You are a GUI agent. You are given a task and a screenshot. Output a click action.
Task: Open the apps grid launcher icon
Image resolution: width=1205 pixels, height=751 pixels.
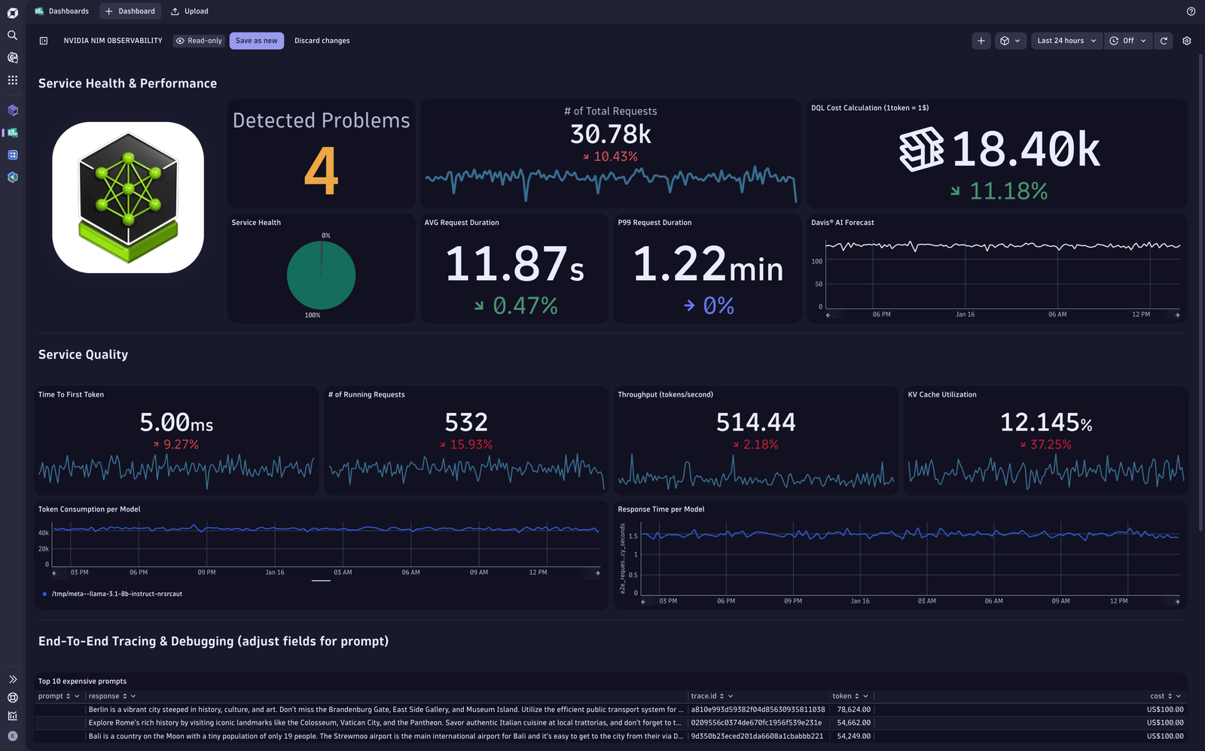(12, 80)
